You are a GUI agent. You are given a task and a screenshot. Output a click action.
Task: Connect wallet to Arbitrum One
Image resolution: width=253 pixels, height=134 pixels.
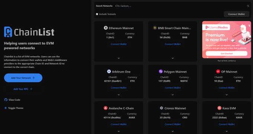[119, 88]
